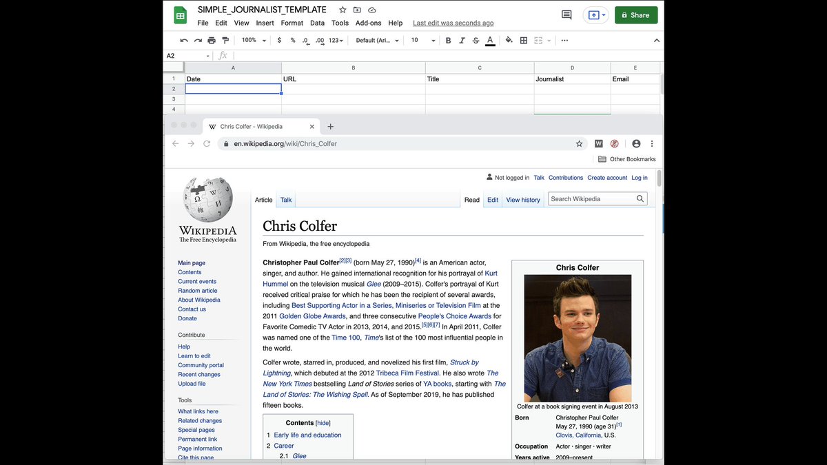
Task: Select the Email header cell
Action: [635, 79]
